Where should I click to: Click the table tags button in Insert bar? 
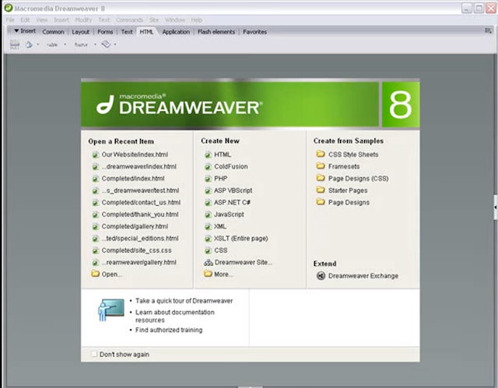(52, 45)
